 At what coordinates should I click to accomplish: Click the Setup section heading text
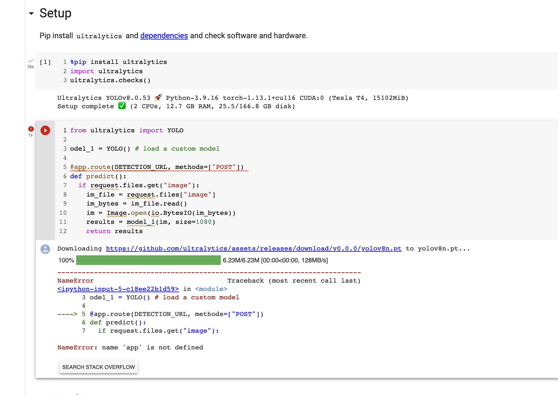(55, 13)
